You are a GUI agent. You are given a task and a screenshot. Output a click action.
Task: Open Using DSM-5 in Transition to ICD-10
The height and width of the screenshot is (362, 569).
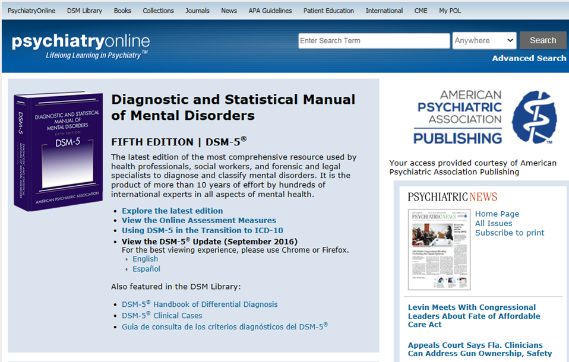pyautogui.click(x=203, y=230)
